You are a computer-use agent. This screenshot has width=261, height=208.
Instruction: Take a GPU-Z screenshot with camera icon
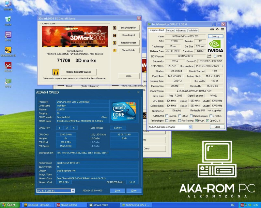coord(212,29)
